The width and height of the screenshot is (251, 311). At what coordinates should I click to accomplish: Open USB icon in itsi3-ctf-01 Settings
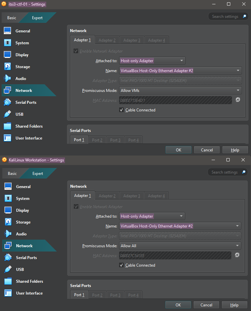coord(8,114)
